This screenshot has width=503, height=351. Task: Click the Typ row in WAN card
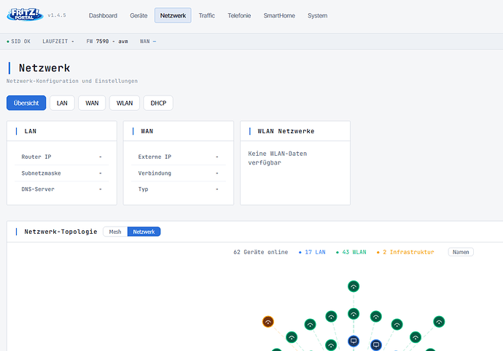click(179, 189)
